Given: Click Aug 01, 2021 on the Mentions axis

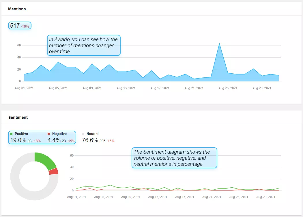Looking at the screenshot, I should tap(24, 88).
